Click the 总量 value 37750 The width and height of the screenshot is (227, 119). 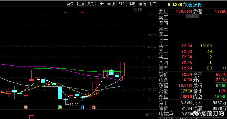(x=186, y=91)
